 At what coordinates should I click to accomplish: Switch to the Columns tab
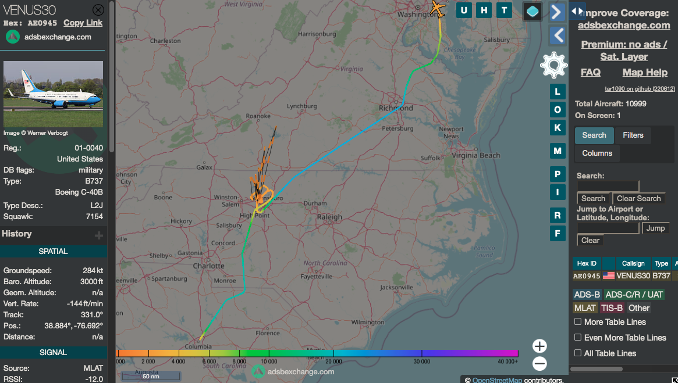point(597,153)
